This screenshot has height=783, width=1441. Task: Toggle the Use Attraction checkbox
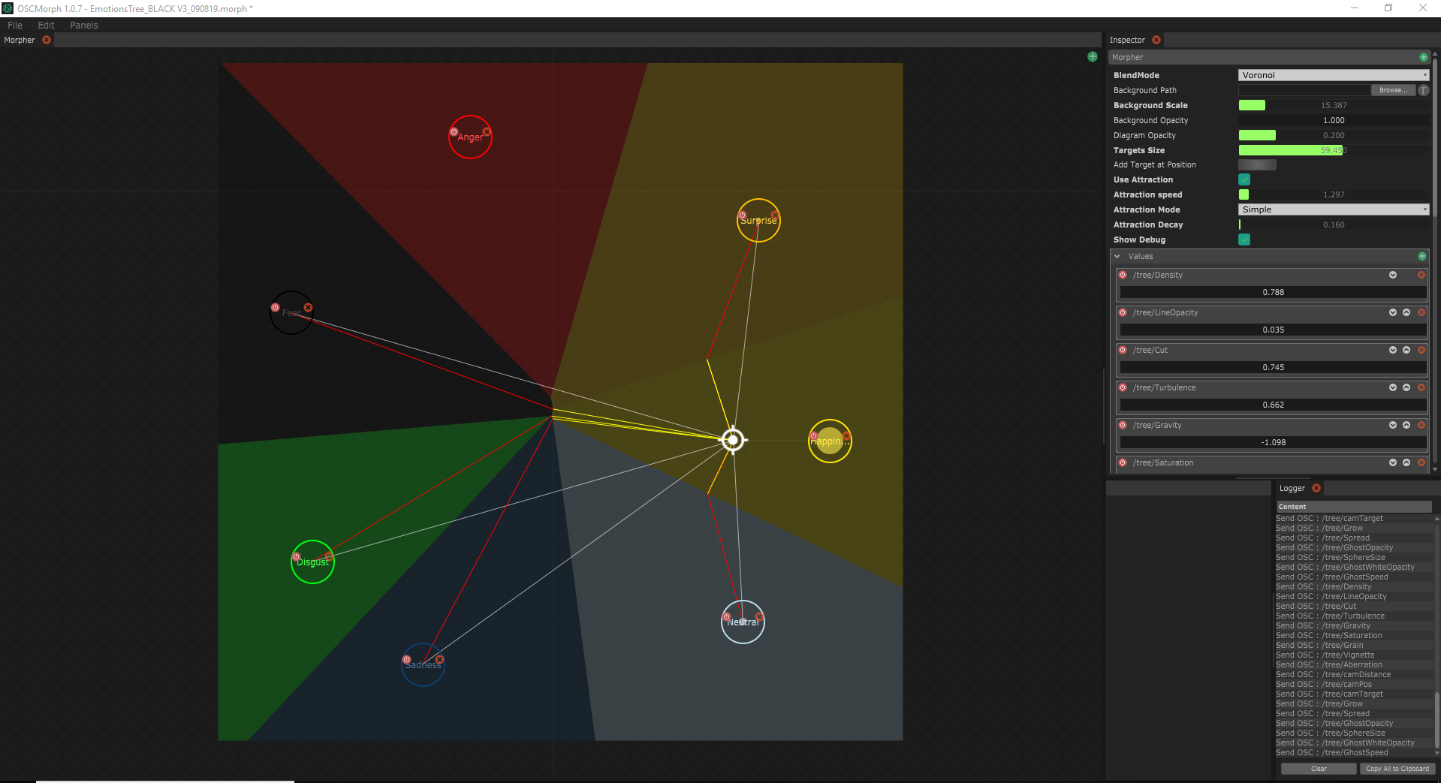click(1244, 179)
